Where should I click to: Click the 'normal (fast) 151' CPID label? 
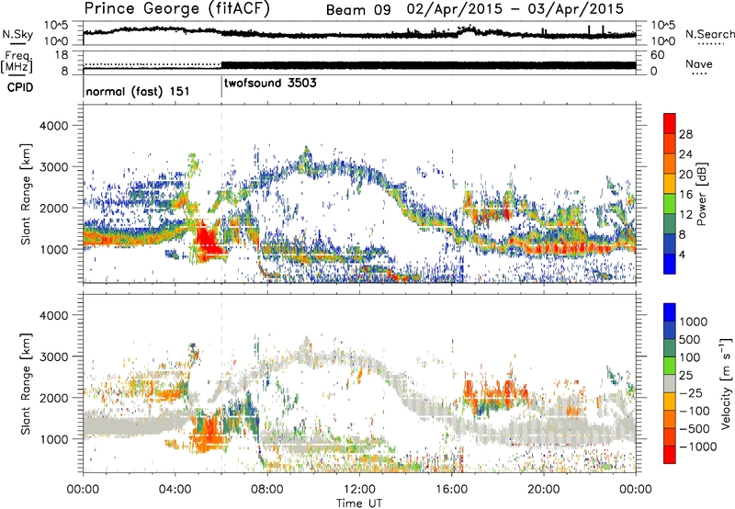pyautogui.click(x=138, y=91)
